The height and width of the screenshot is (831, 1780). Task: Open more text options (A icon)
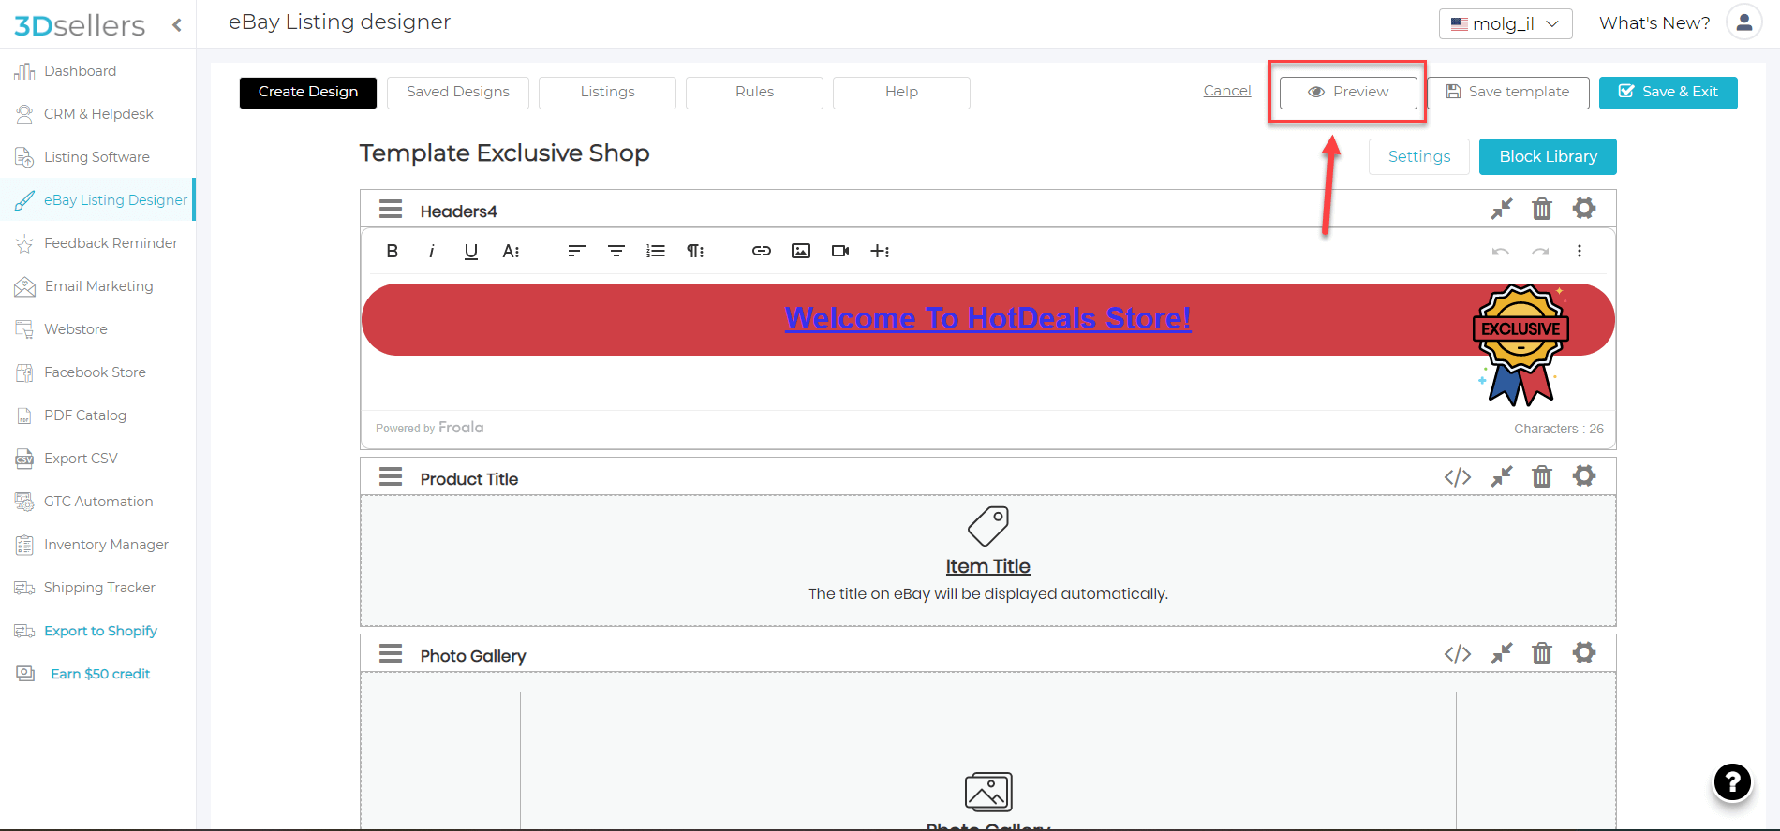pyautogui.click(x=511, y=251)
